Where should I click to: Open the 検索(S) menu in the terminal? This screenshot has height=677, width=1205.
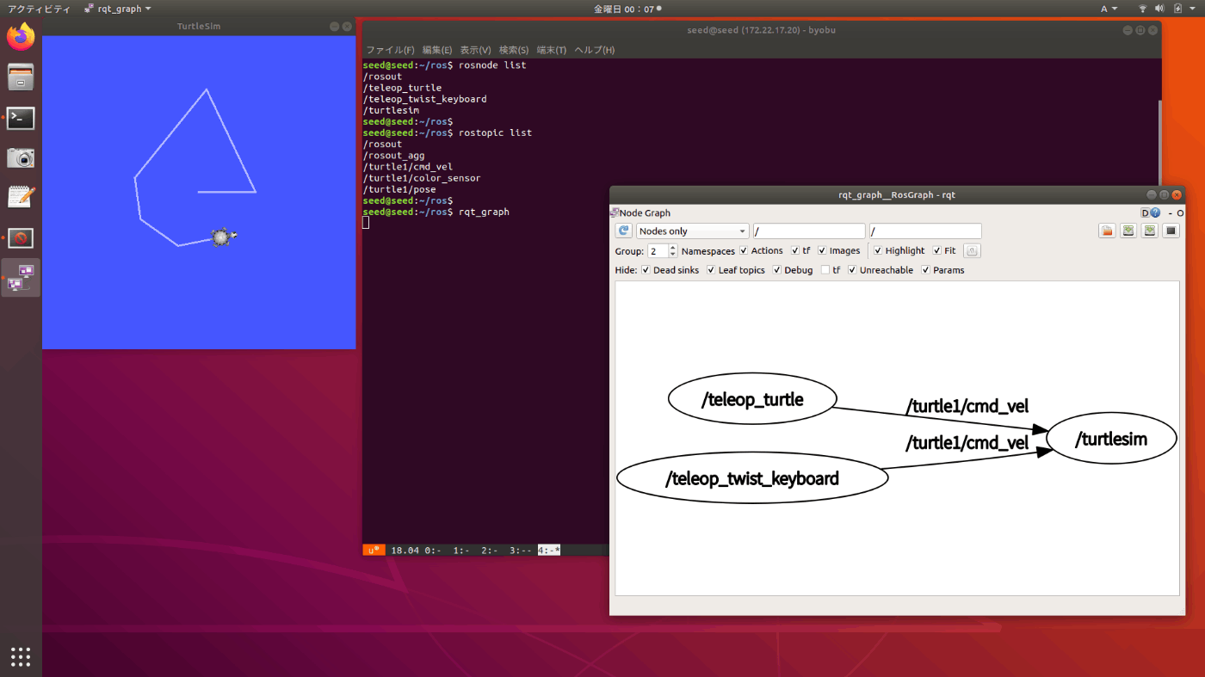tap(514, 50)
